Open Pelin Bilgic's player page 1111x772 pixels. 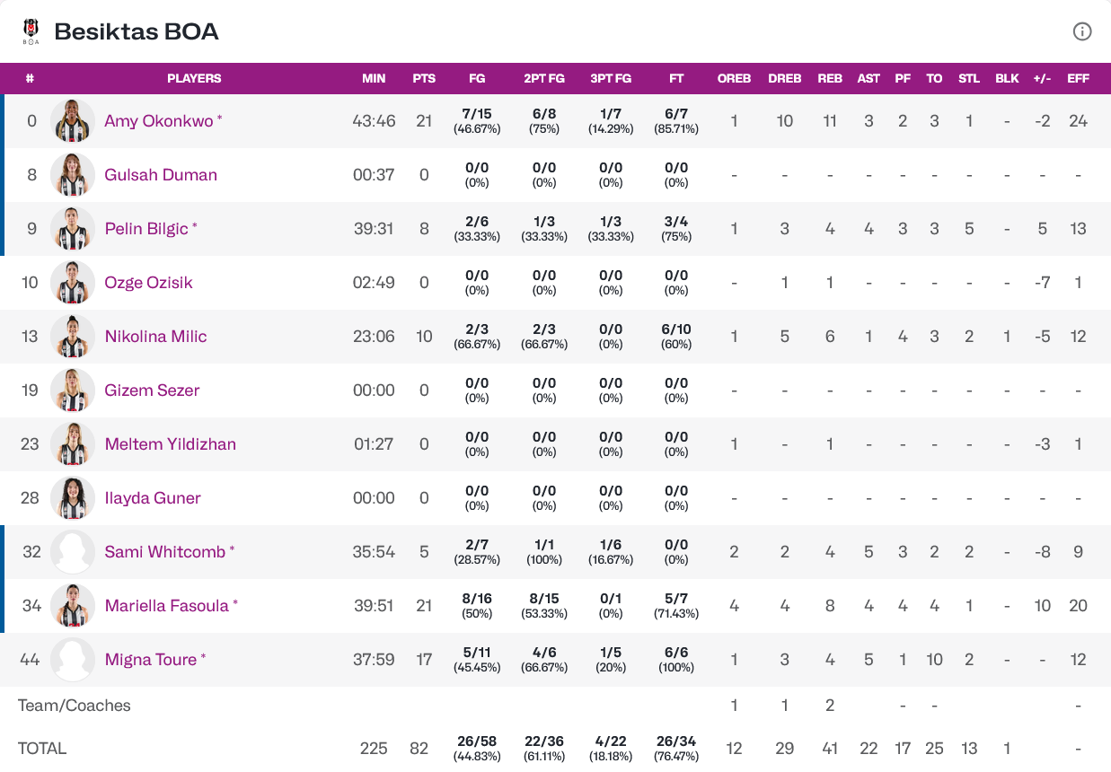click(146, 229)
